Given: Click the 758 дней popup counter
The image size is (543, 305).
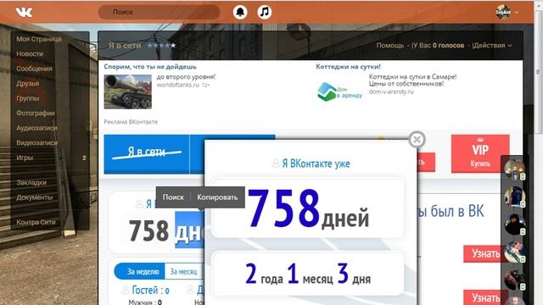Looking at the screenshot, I should tap(308, 208).
